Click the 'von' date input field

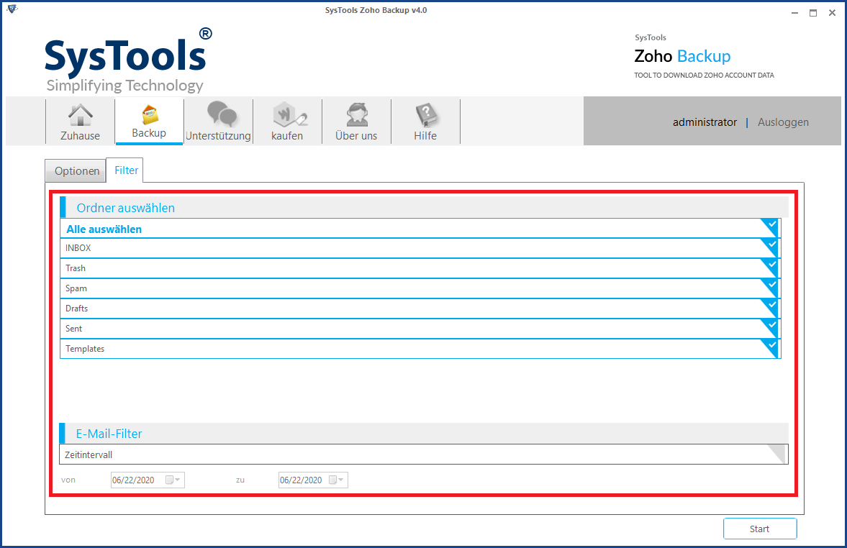point(148,480)
